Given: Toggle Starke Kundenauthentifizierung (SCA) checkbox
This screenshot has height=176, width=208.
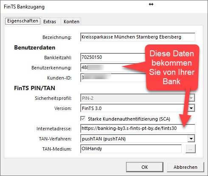Looking at the screenshot, I should tap(83, 118).
